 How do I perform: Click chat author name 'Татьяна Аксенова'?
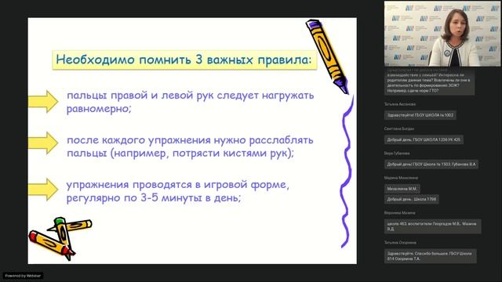[400, 104]
